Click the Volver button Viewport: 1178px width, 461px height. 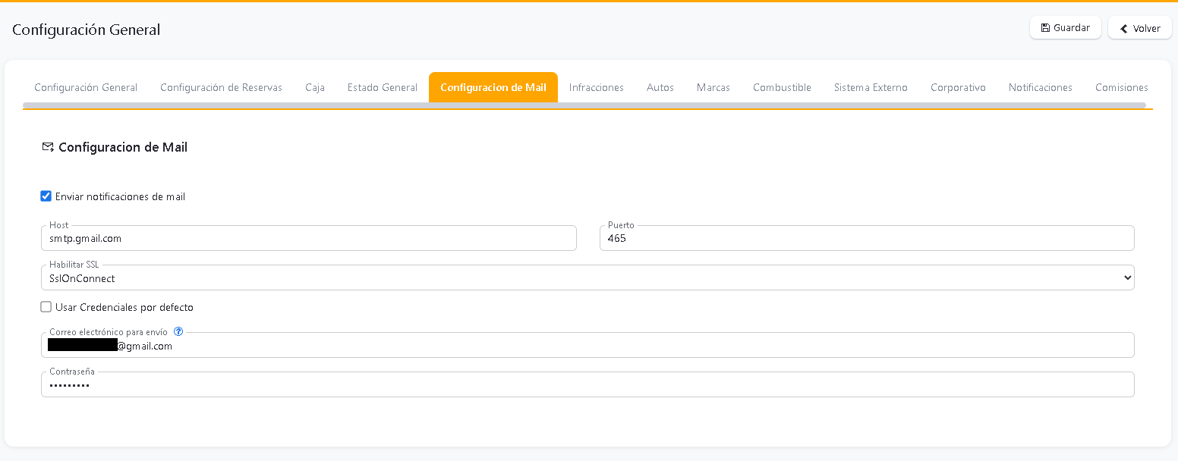[x=1139, y=28]
